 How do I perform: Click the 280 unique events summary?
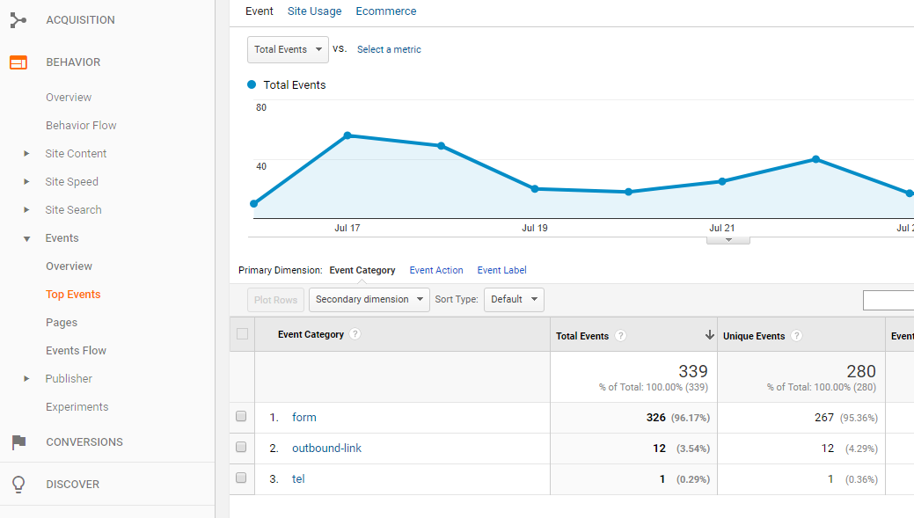(x=861, y=371)
